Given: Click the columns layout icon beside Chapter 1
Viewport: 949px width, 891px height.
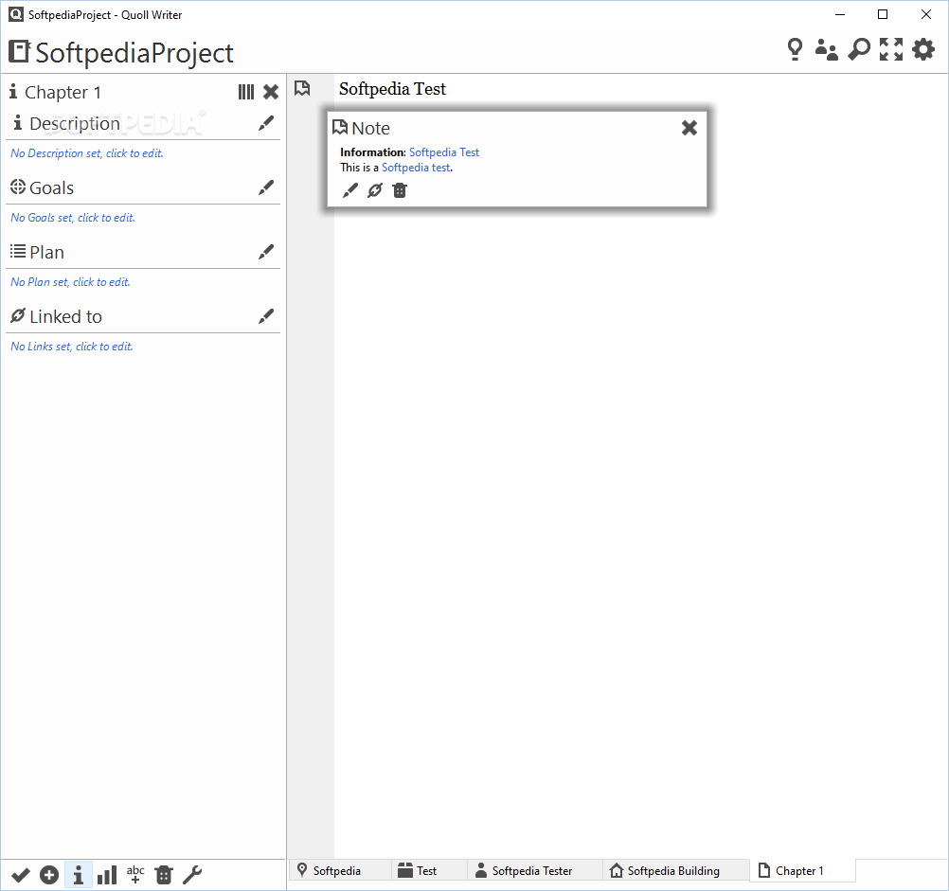Looking at the screenshot, I should tap(245, 92).
